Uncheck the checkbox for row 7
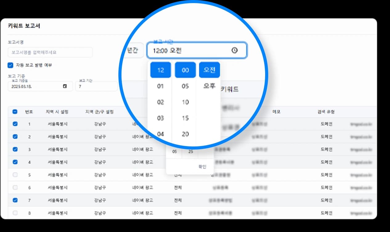The height and width of the screenshot is (232, 390). [x=15, y=200]
